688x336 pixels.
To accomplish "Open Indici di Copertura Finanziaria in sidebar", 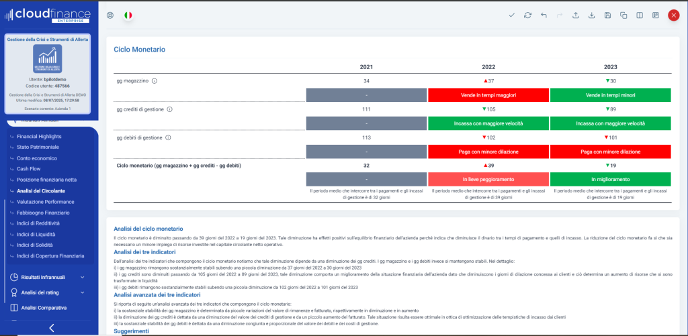I will click(50, 256).
